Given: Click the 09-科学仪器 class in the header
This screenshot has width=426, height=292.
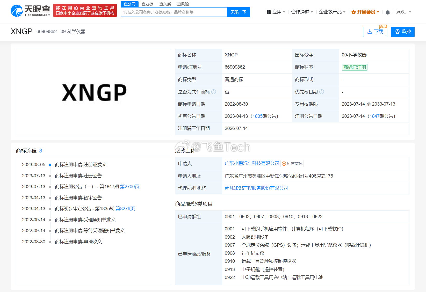Looking at the screenshot, I should point(73,32).
